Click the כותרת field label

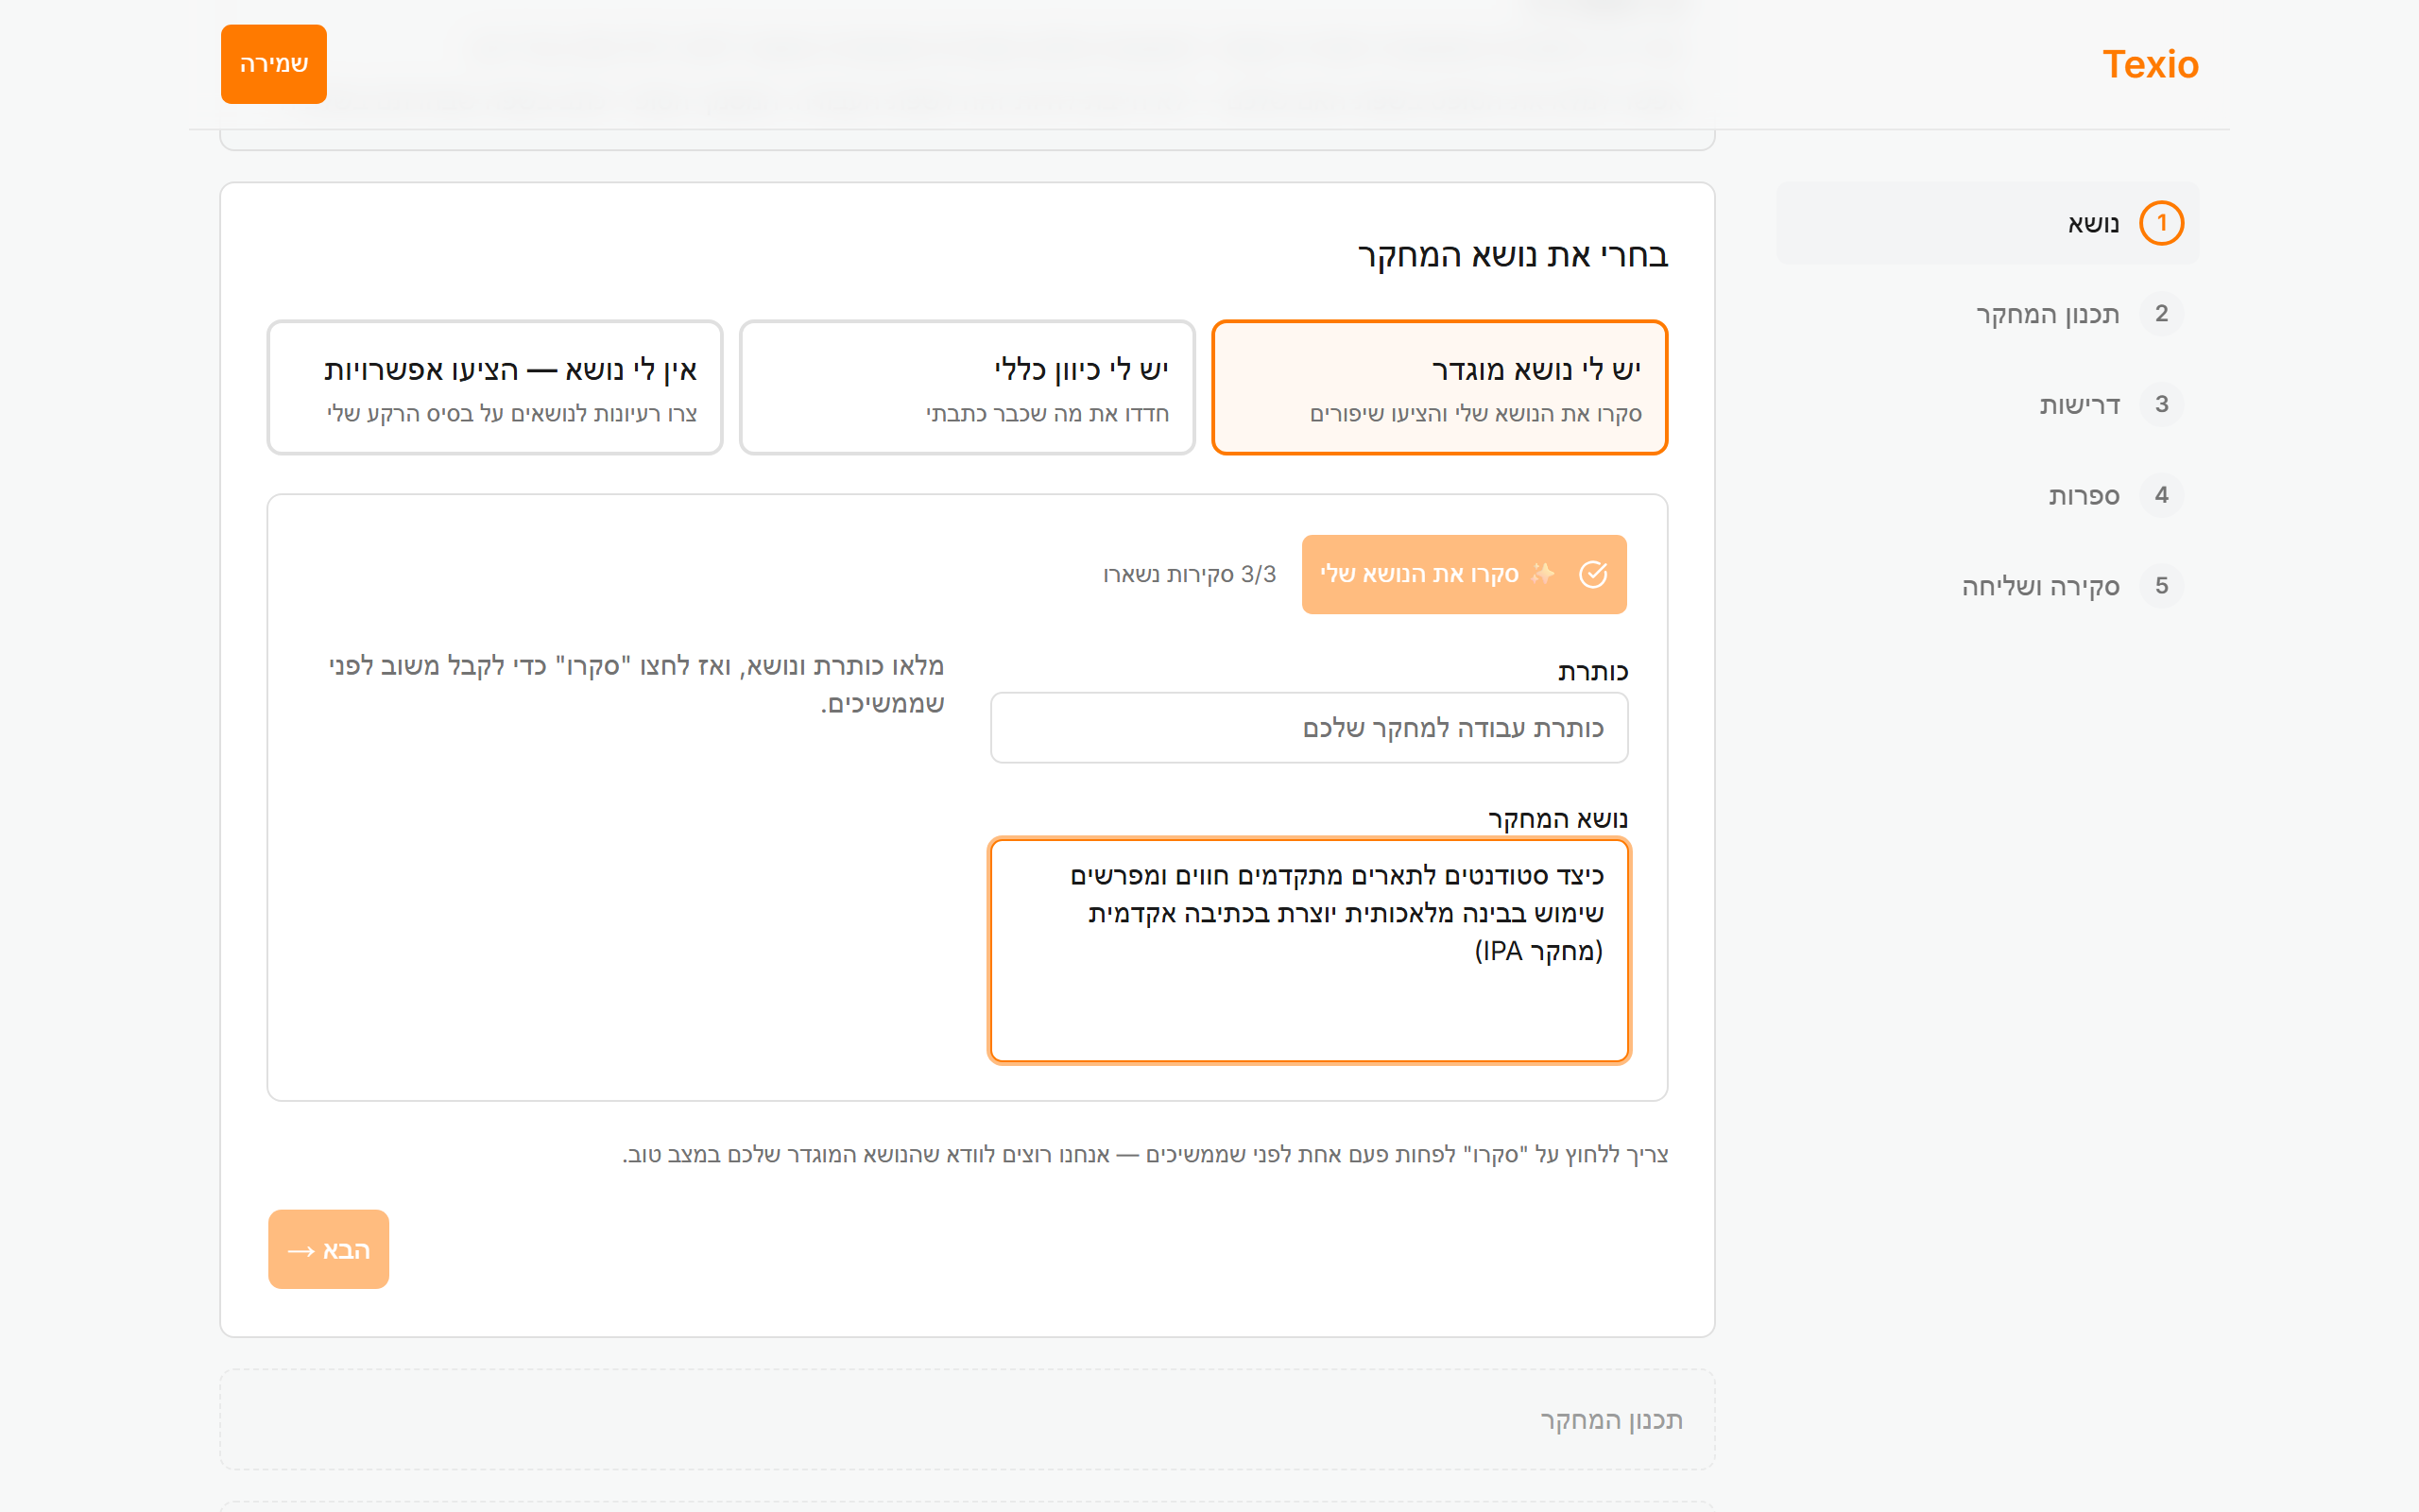pyautogui.click(x=1592, y=672)
